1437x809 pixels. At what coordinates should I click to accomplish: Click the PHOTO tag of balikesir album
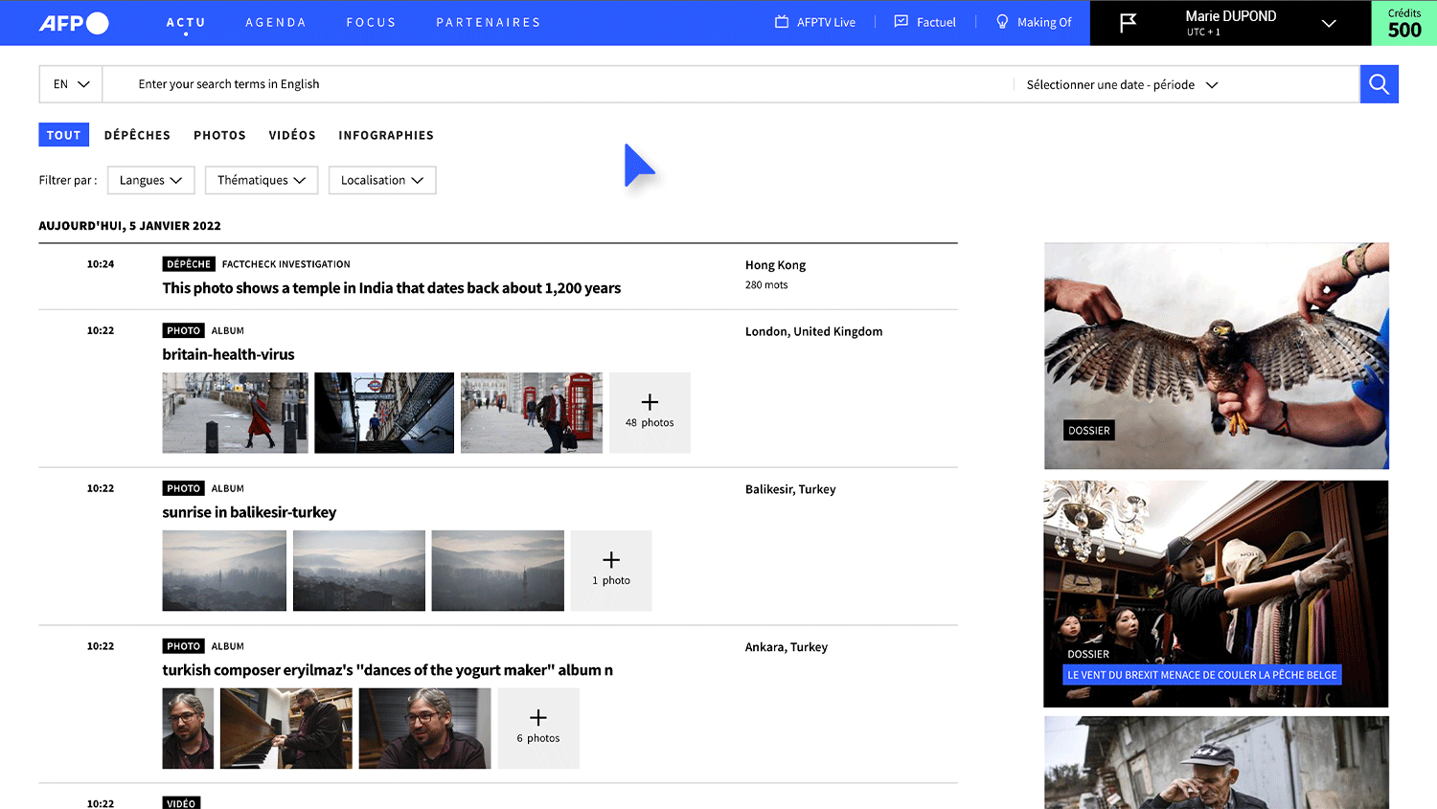click(183, 488)
